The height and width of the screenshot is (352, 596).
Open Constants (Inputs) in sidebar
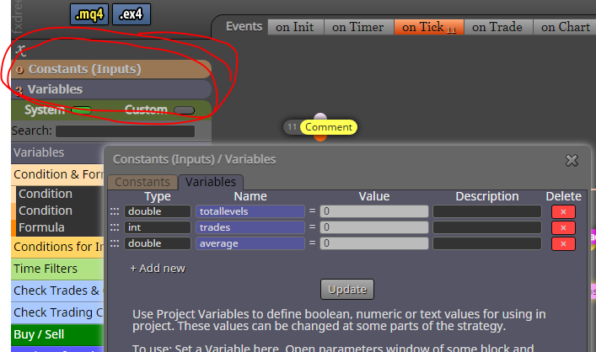(x=111, y=69)
